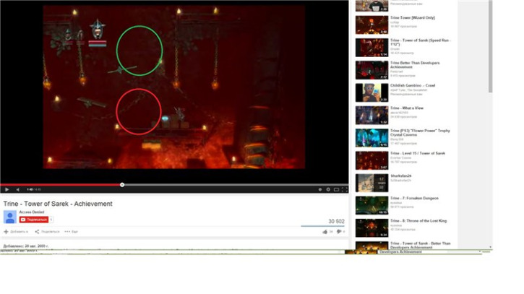Click the page vertical scrollbar thumb

(x=490, y=47)
